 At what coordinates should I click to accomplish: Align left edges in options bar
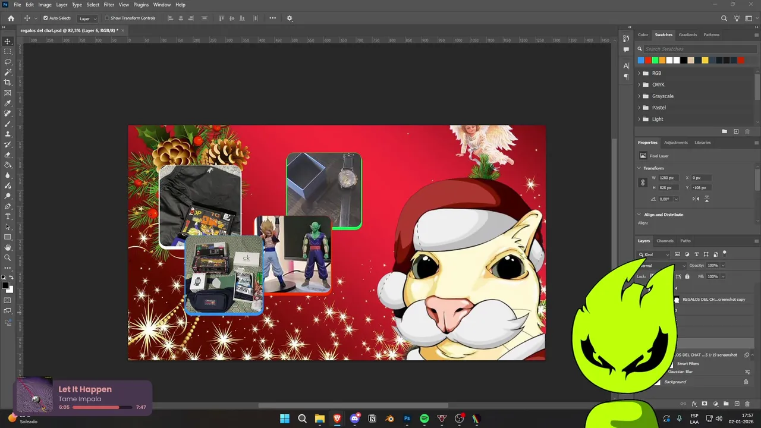click(x=171, y=18)
